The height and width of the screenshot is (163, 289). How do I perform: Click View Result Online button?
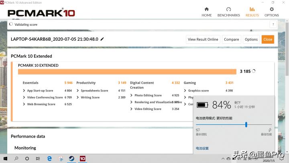[203, 39]
